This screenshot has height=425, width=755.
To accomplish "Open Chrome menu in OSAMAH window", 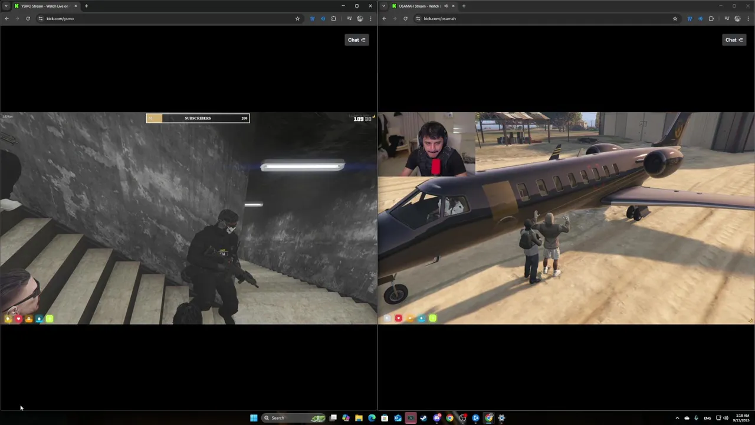I will (x=748, y=18).
